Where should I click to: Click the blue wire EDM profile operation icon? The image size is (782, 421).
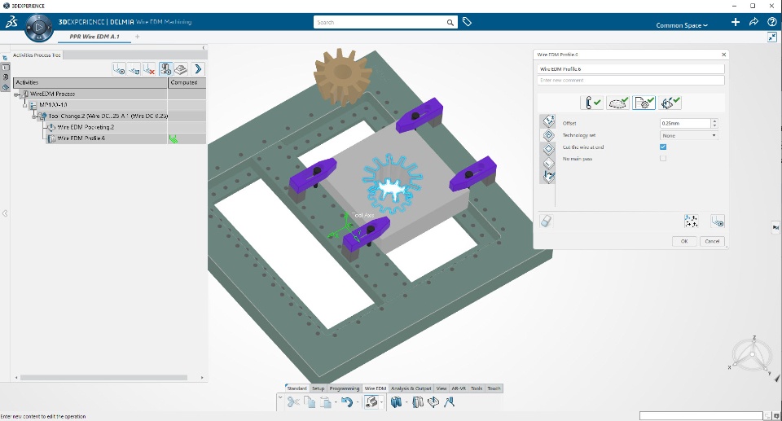click(x=397, y=402)
